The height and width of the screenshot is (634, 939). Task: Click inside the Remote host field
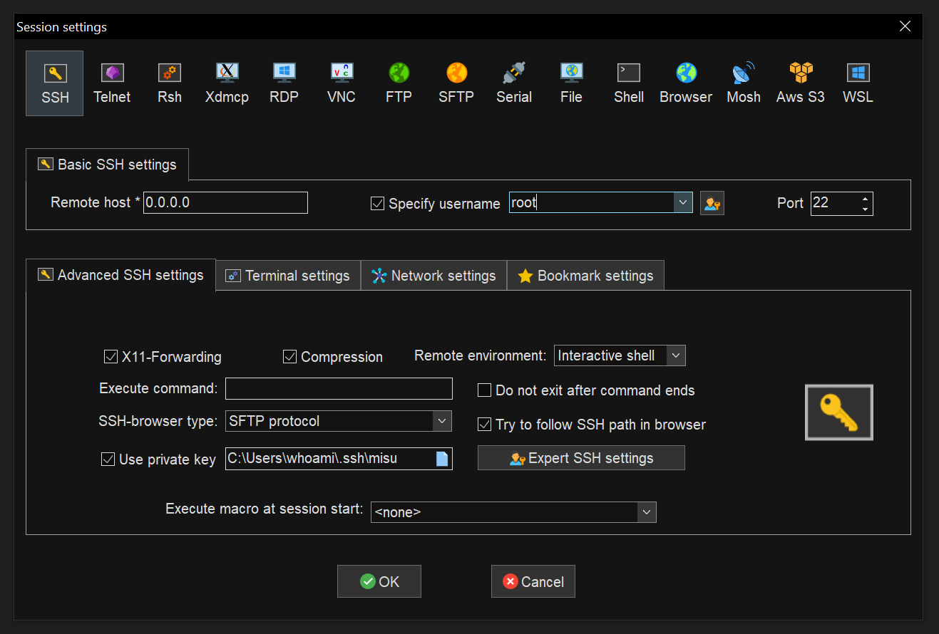click(x=225, y=203)
